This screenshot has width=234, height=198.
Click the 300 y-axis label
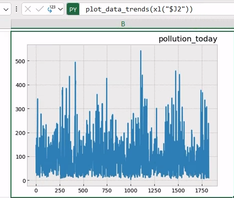tap(20, 109)
